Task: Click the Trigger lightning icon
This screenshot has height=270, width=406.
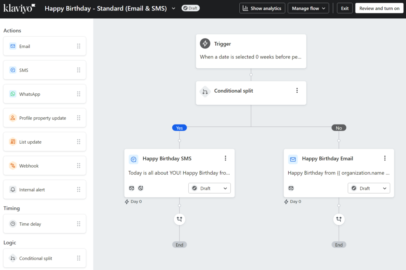Action: click(205, 43)
